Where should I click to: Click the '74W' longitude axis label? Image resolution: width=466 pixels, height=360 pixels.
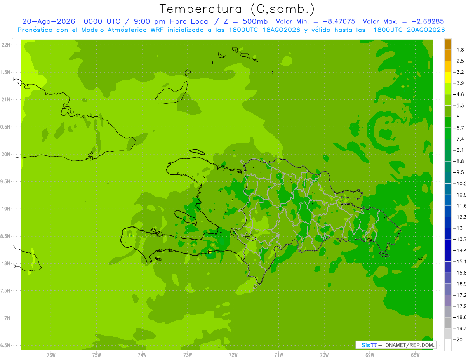pos(142,355)
